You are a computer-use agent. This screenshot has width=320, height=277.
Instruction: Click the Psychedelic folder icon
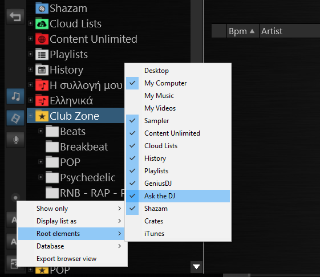point(52,178)
